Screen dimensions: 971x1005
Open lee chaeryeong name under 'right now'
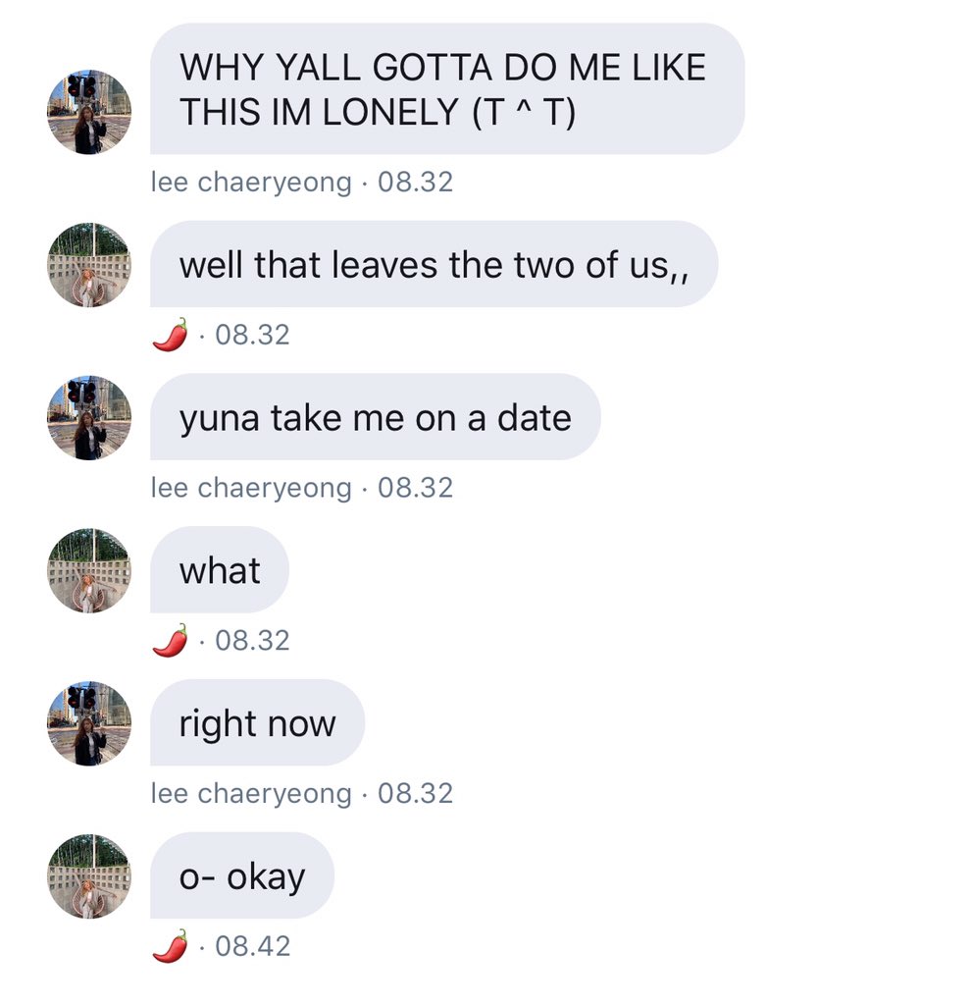pyautogui.click(x=251, y=793)
